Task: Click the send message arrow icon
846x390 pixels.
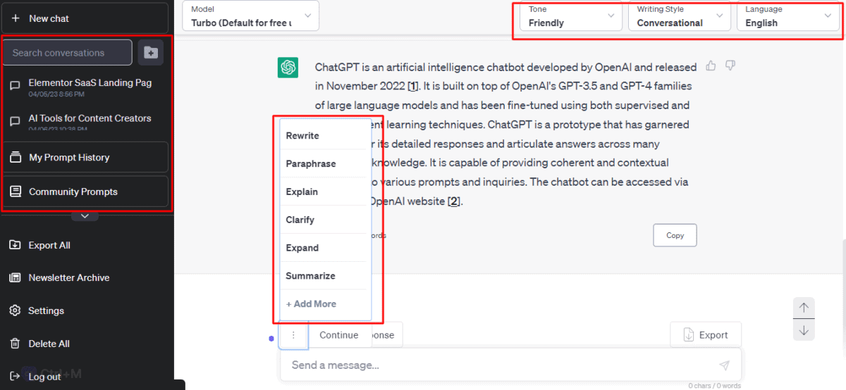Action: [724, 365]
